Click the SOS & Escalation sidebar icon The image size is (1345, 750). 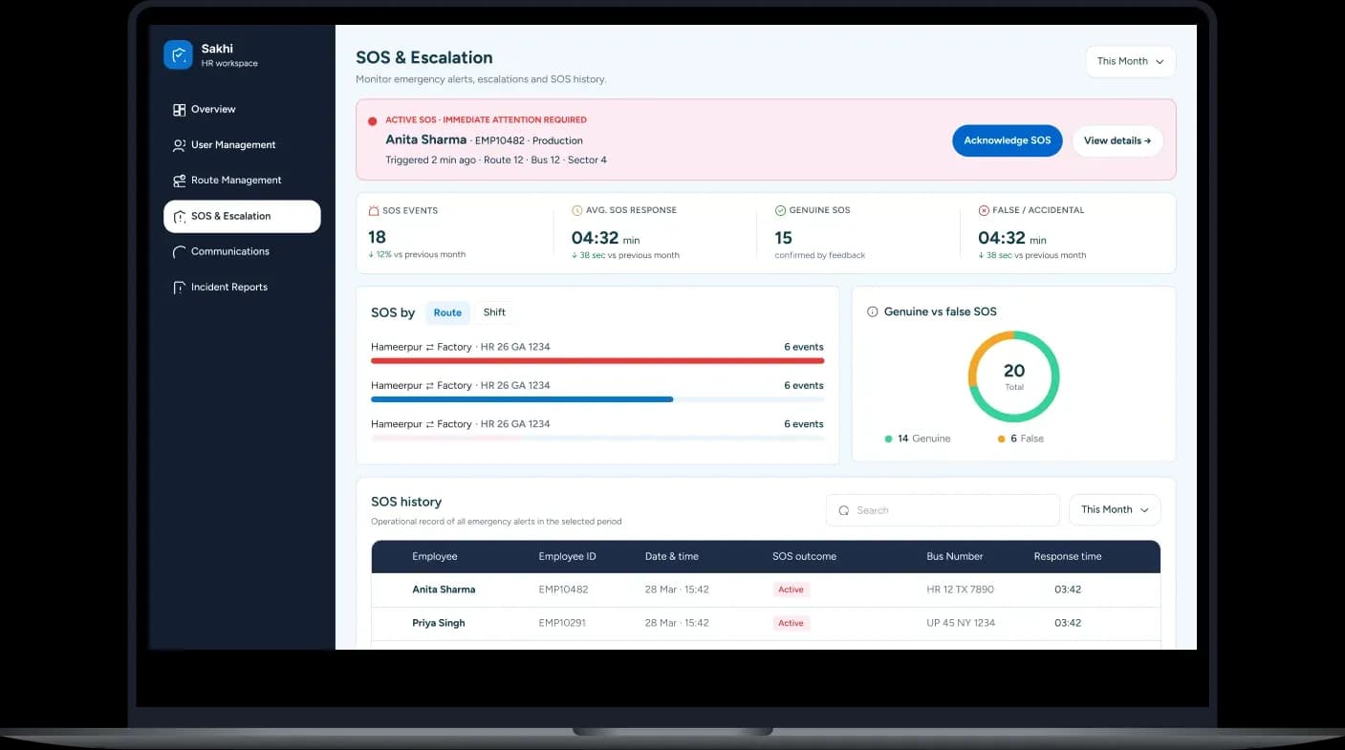click(179, 217)
